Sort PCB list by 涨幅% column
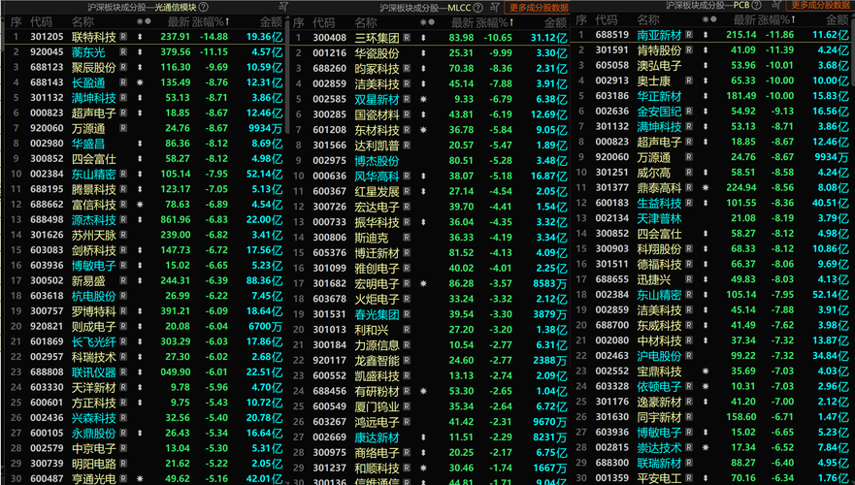 (776, 19)
